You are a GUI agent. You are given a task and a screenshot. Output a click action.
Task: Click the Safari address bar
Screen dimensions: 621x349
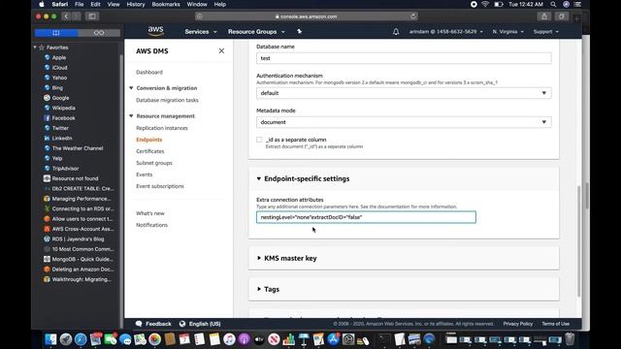click(x=307, y=16)
